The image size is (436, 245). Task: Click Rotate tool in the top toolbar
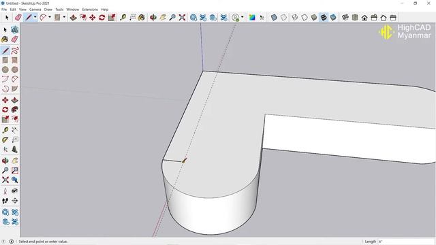click(x=102, y=18)
